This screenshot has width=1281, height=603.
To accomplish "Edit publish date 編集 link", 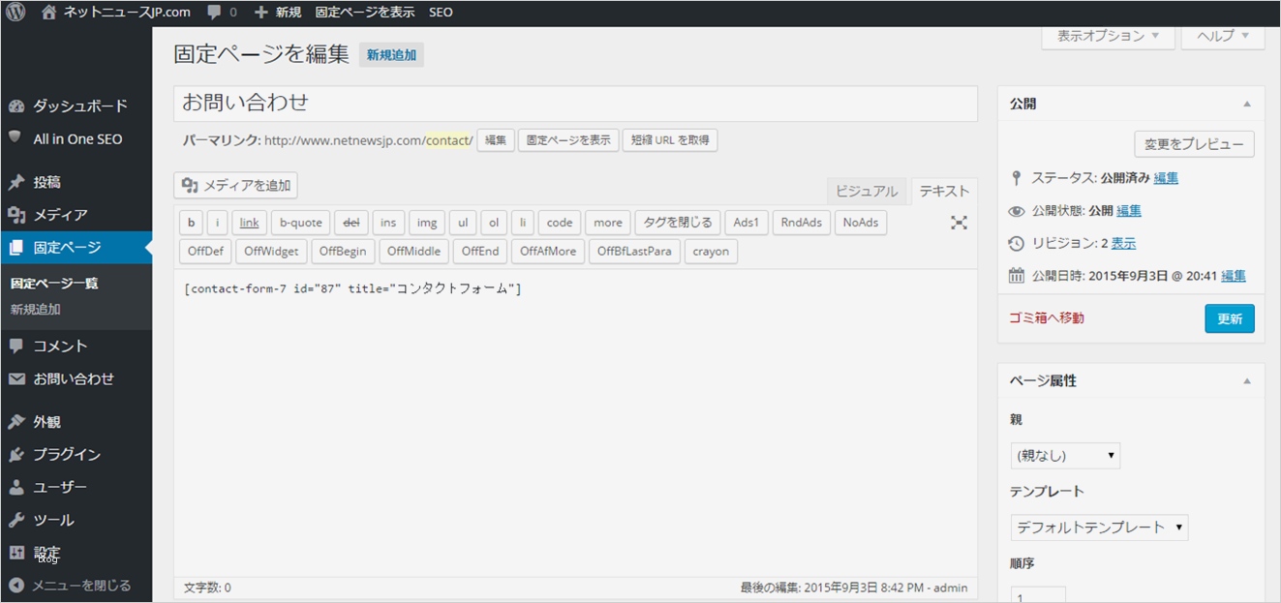I will click(1234, 276).
